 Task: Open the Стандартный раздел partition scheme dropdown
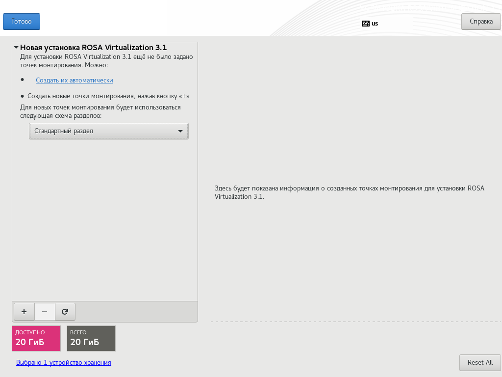click(109, 131)
